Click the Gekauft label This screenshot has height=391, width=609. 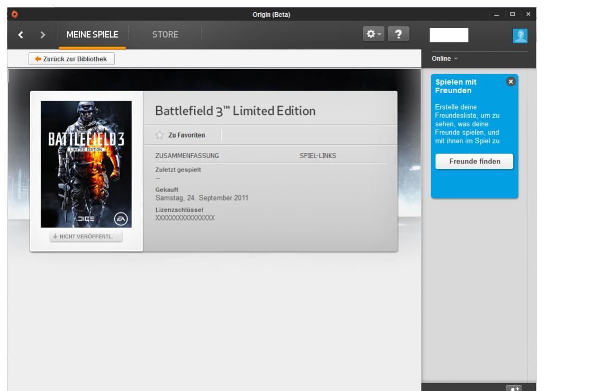[x=167, y=190]
